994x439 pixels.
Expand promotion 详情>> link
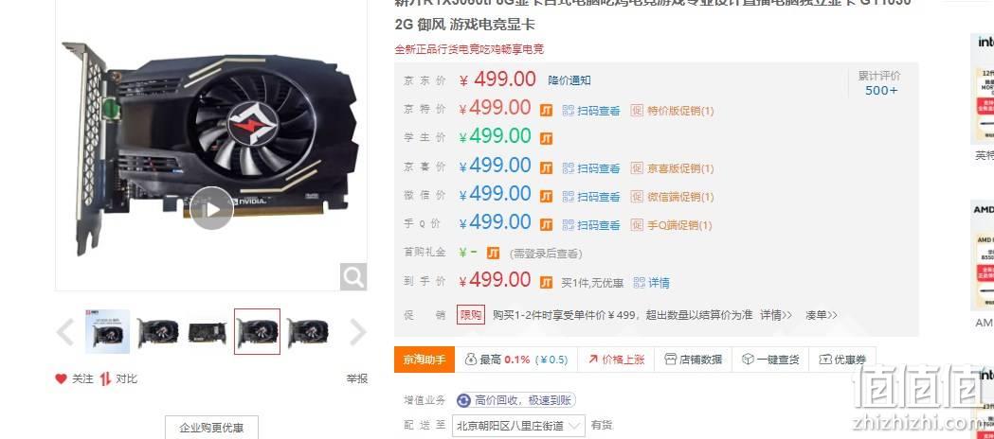point(777,315)
